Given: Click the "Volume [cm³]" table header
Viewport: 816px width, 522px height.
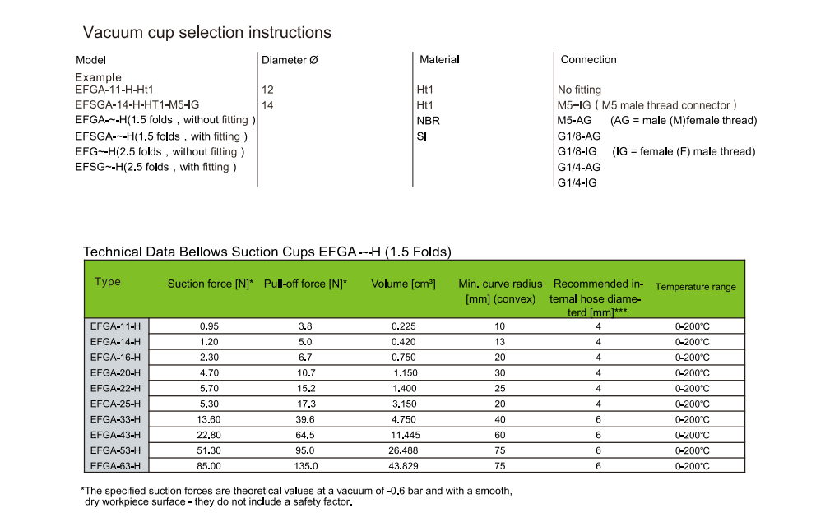Looking at the screenshot, I should [403, 284].
